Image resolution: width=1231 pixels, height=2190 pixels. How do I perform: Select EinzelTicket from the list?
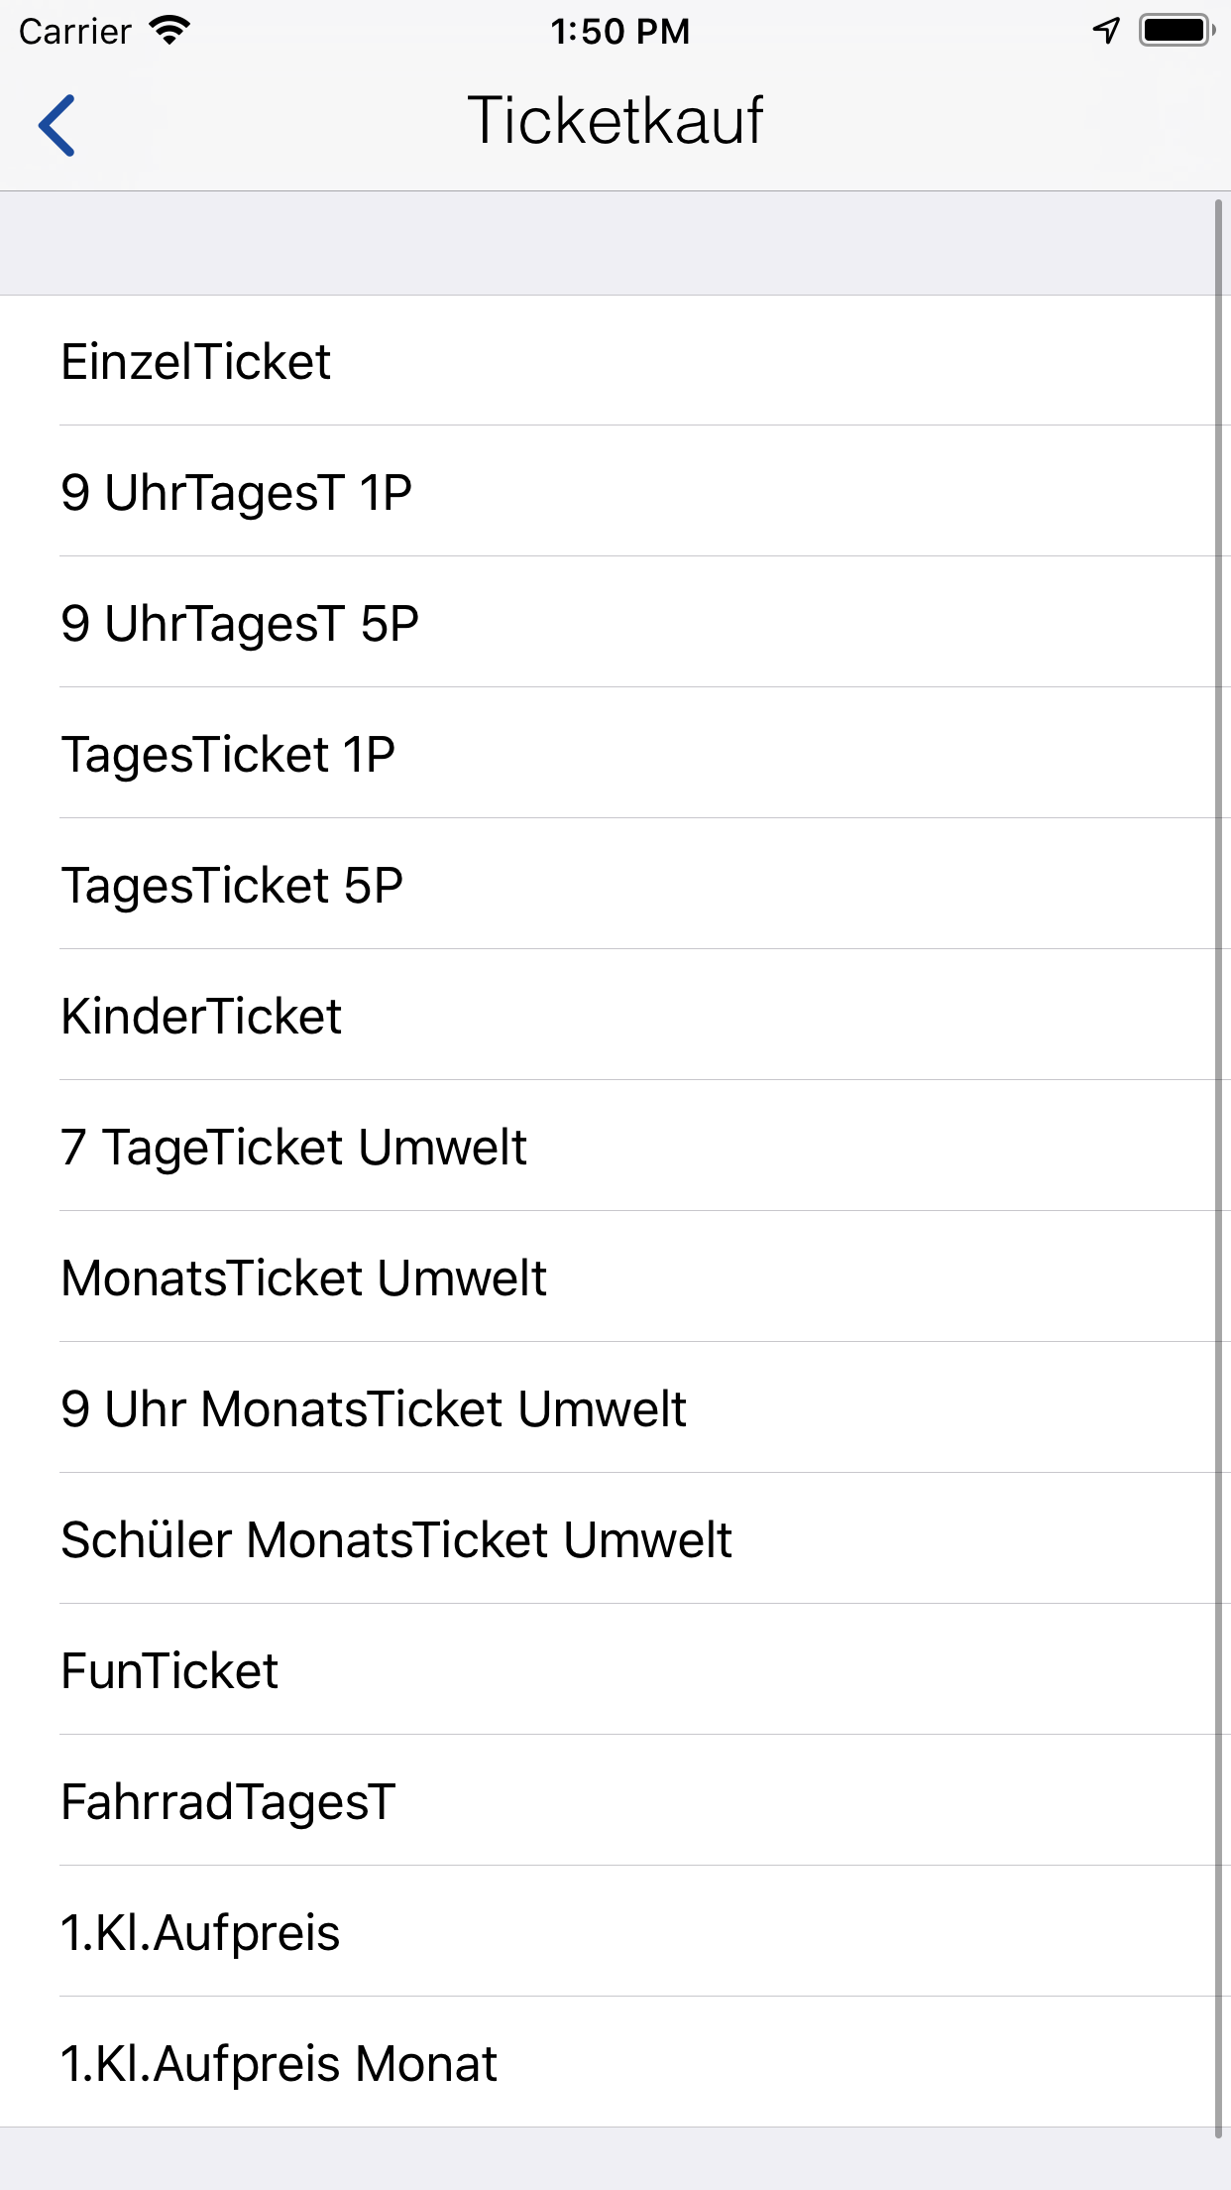(x=615, y=361)
